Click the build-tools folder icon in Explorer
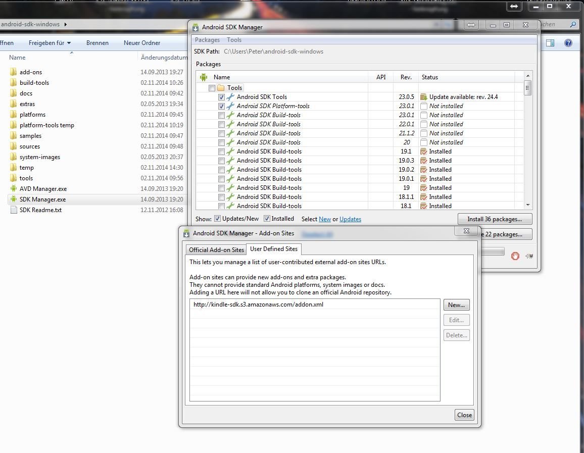584x453 pixels. click(14, 83)
